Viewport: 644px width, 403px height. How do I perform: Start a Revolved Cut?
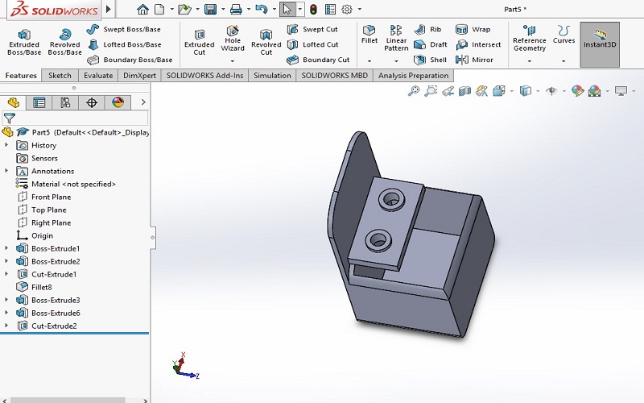point(266,43)
